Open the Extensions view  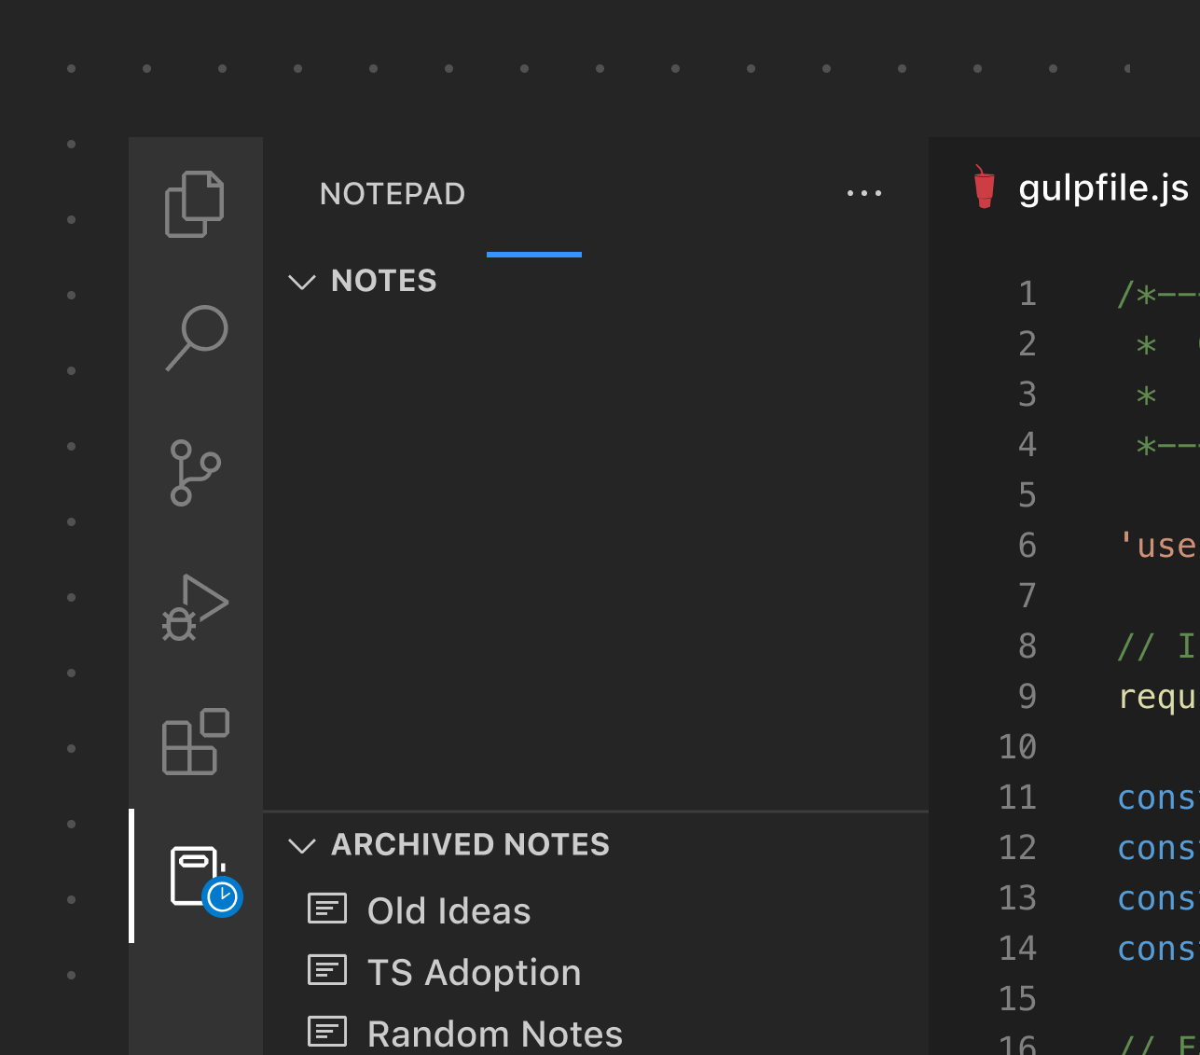click(195, 742)
